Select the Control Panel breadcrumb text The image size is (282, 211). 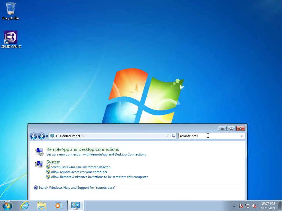[70, 136]
